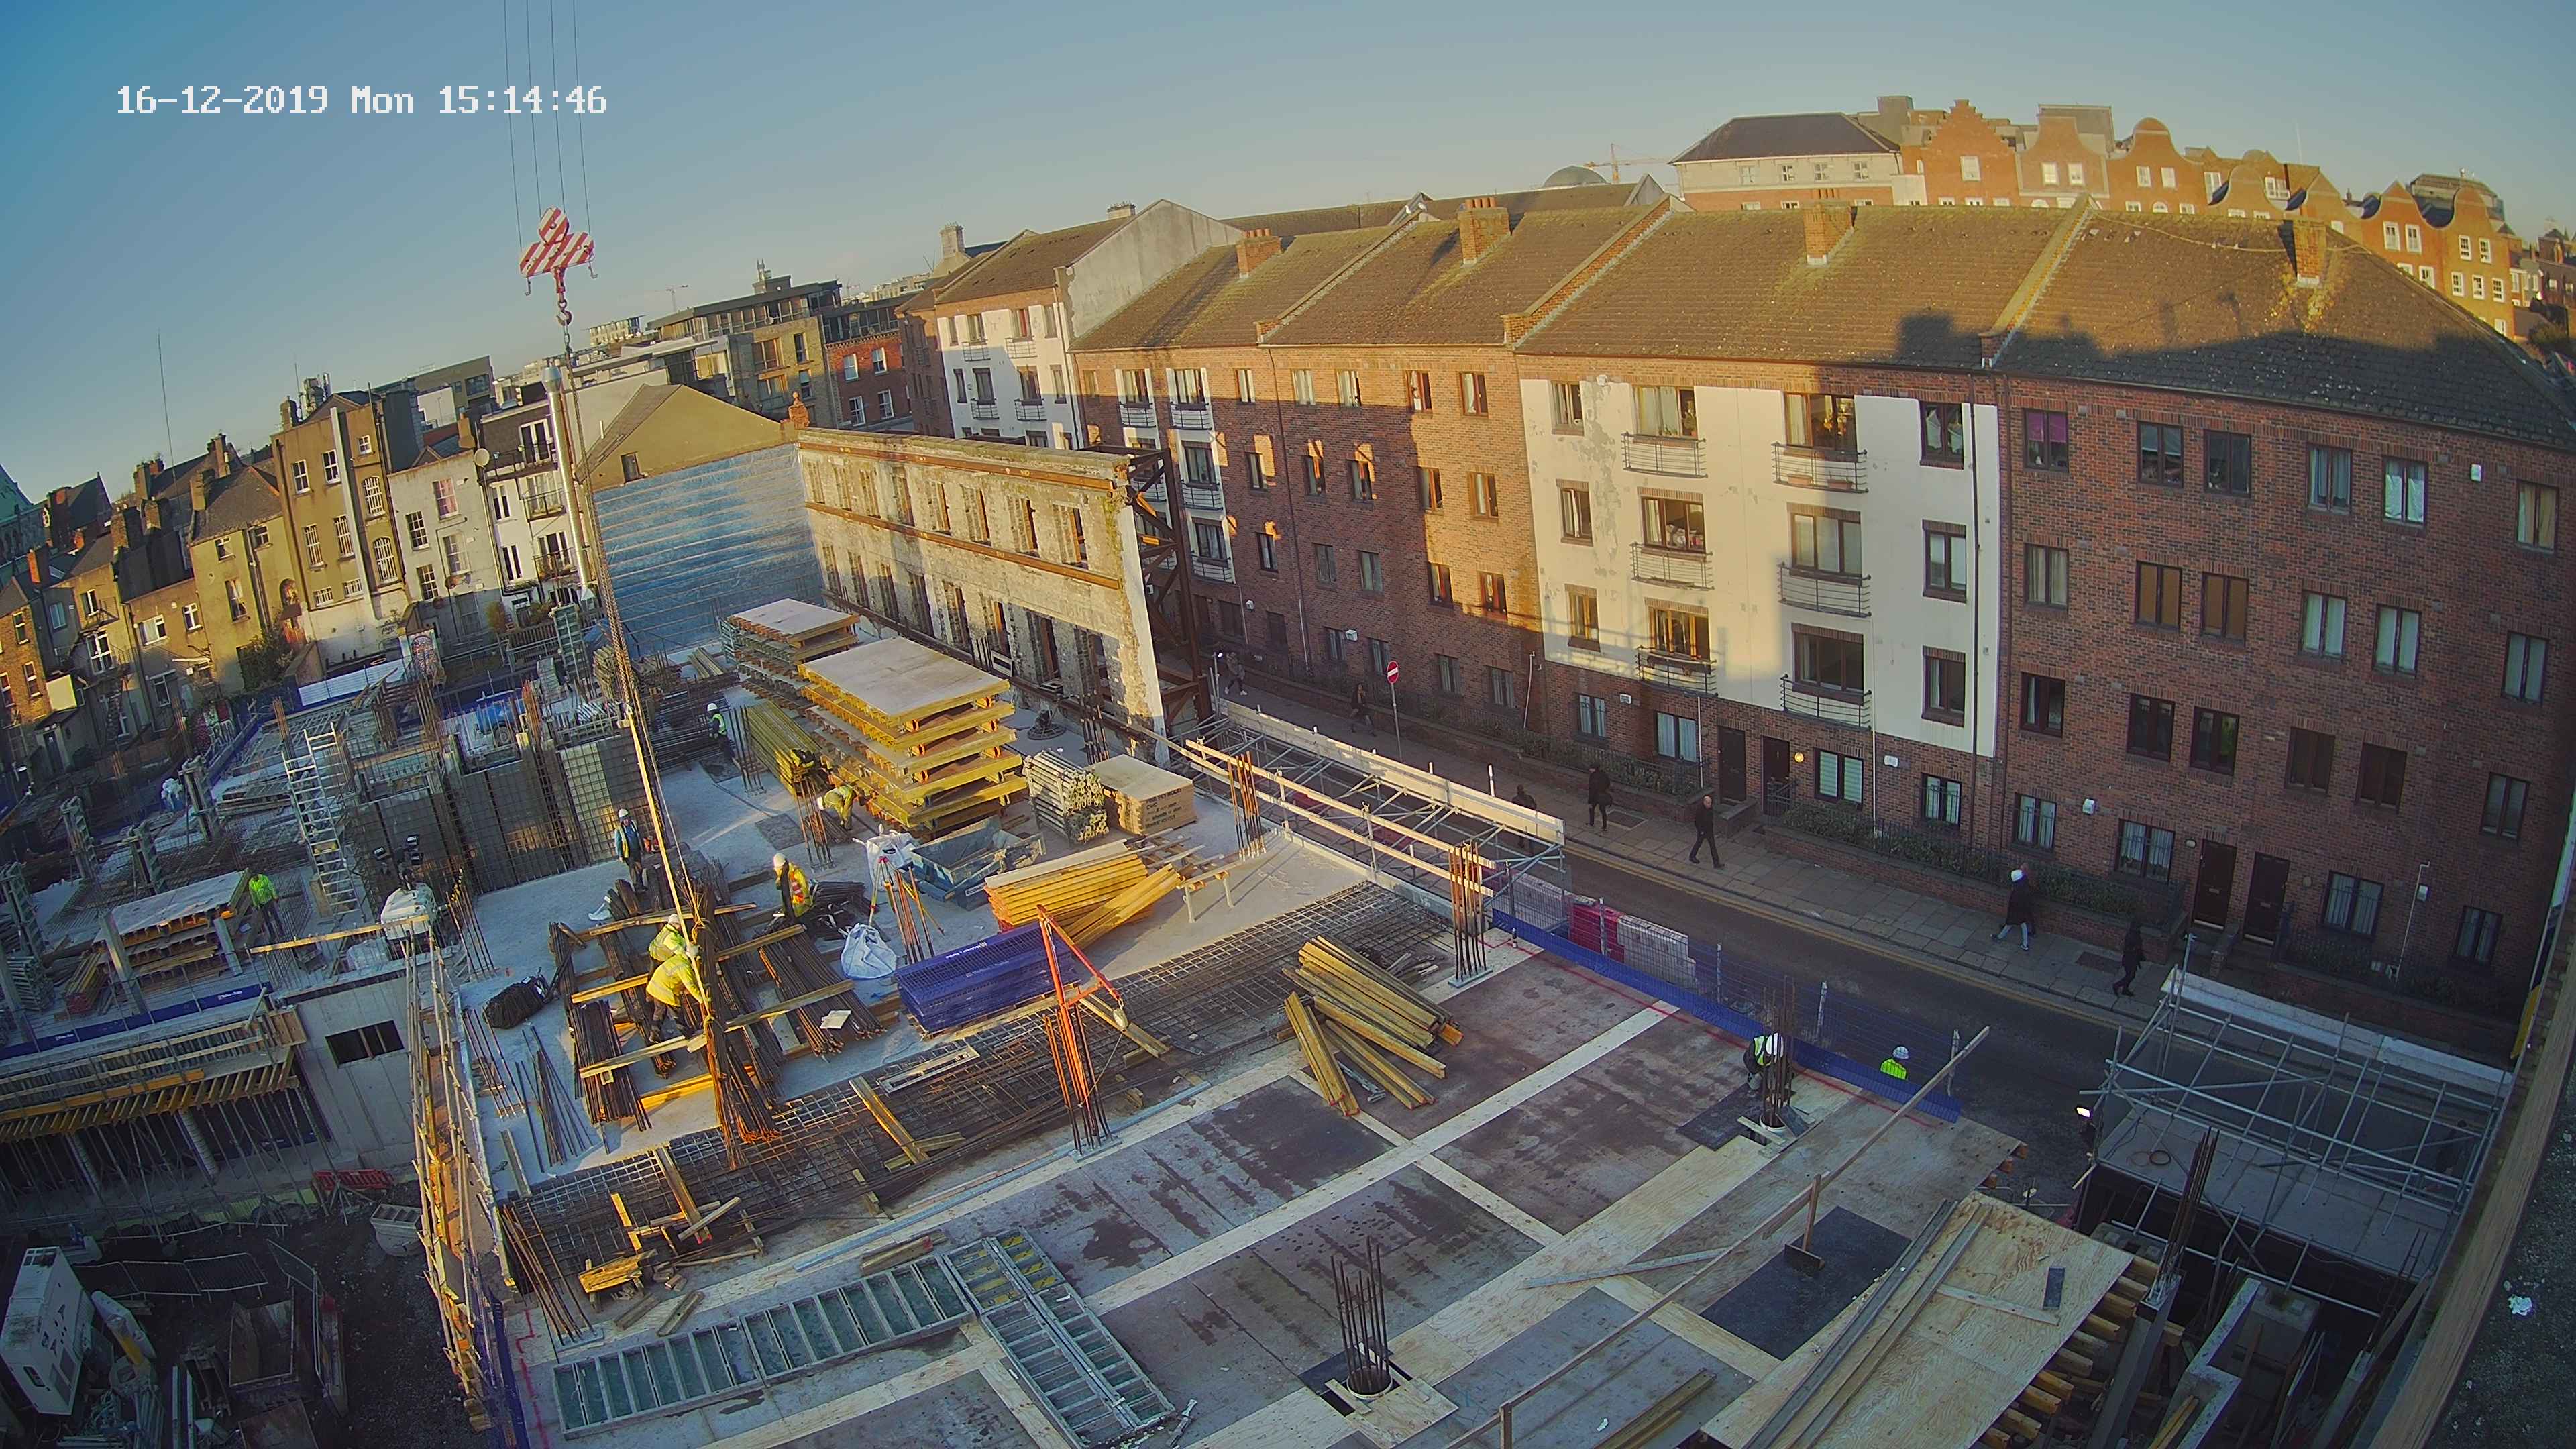Click the date and time timestamp overlay
The image size is (2576, 1449).
point(361,100)
